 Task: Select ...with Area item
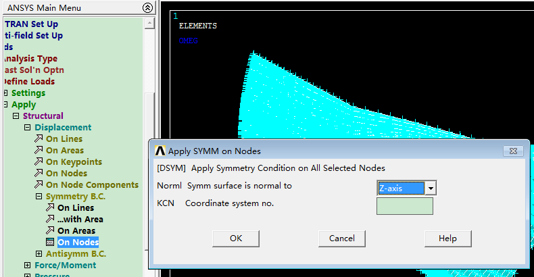pos(80,219)
